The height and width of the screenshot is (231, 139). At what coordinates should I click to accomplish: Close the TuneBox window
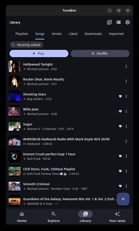coord(128,10)
